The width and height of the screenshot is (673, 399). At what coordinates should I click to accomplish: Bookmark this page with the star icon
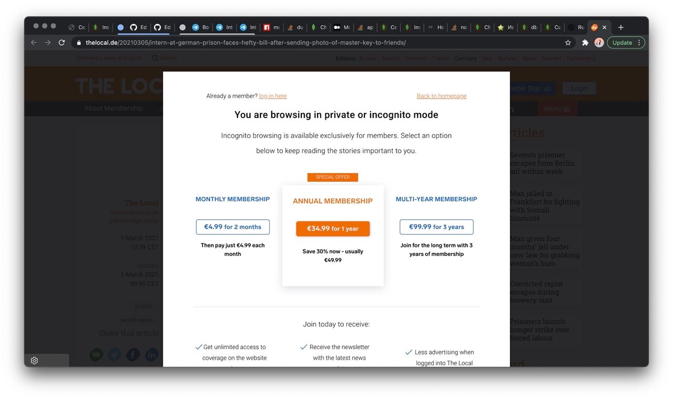click(568, 43)
